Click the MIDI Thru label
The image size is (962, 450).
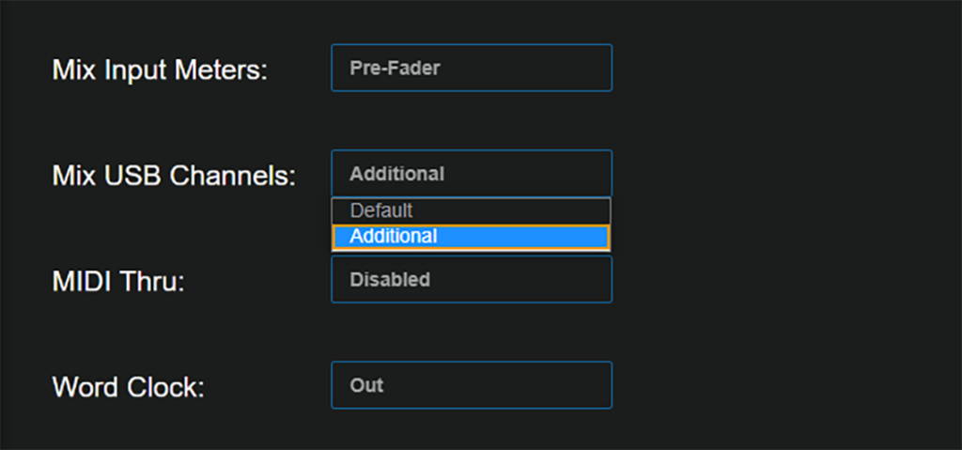point(118,281)
